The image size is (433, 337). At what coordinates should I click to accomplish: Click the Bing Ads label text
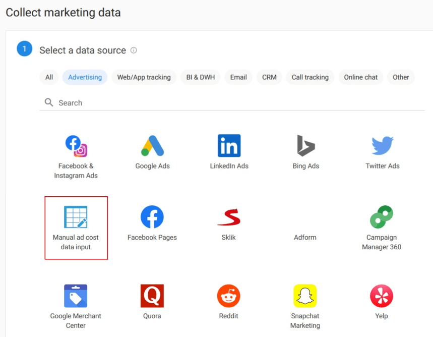(x=305, y=166)
